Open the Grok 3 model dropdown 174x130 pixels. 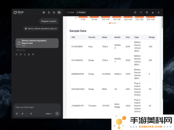pos(49,114)
